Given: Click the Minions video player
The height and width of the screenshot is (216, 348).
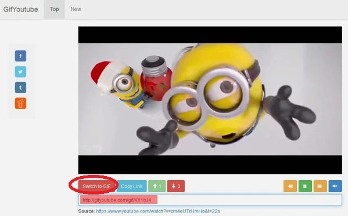Looking at the screenshot, I should click(x=210, y=100).
